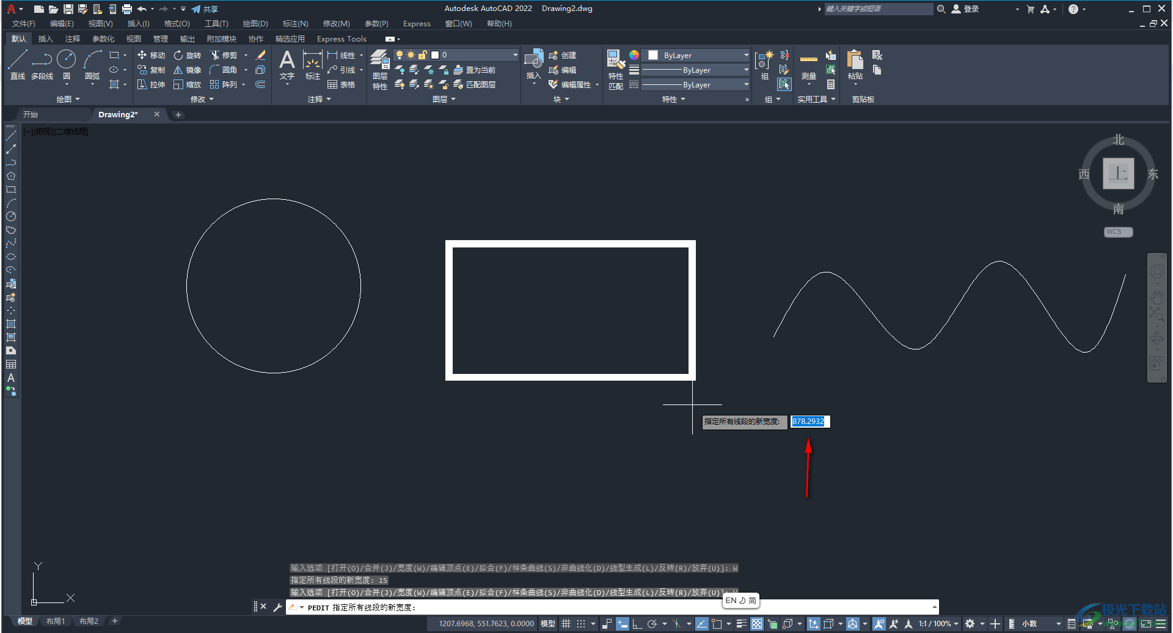Viewport: 1173px width, 633px height.
Task: Select the 多段线 (Polyline) tool
Action: pyautogui.click(x=42, y=65)
